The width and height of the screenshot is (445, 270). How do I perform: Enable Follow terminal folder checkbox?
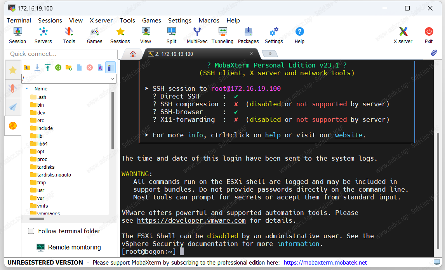(x=31, y=231)
